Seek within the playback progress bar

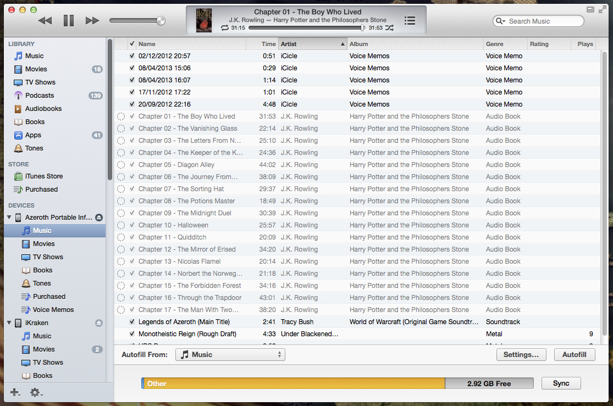pyautogui.click(x=307, y=27)
